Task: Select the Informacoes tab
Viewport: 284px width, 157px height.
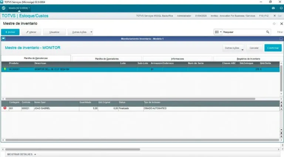Action: [177, 59]
